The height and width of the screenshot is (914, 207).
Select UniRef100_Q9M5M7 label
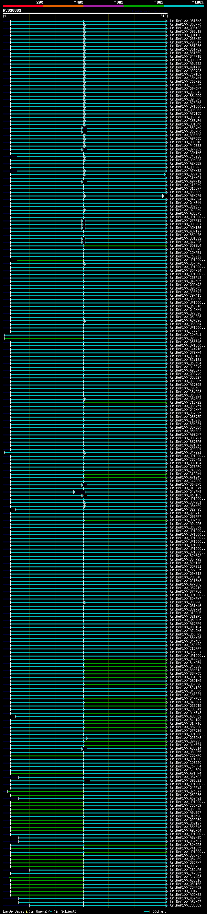186,89
